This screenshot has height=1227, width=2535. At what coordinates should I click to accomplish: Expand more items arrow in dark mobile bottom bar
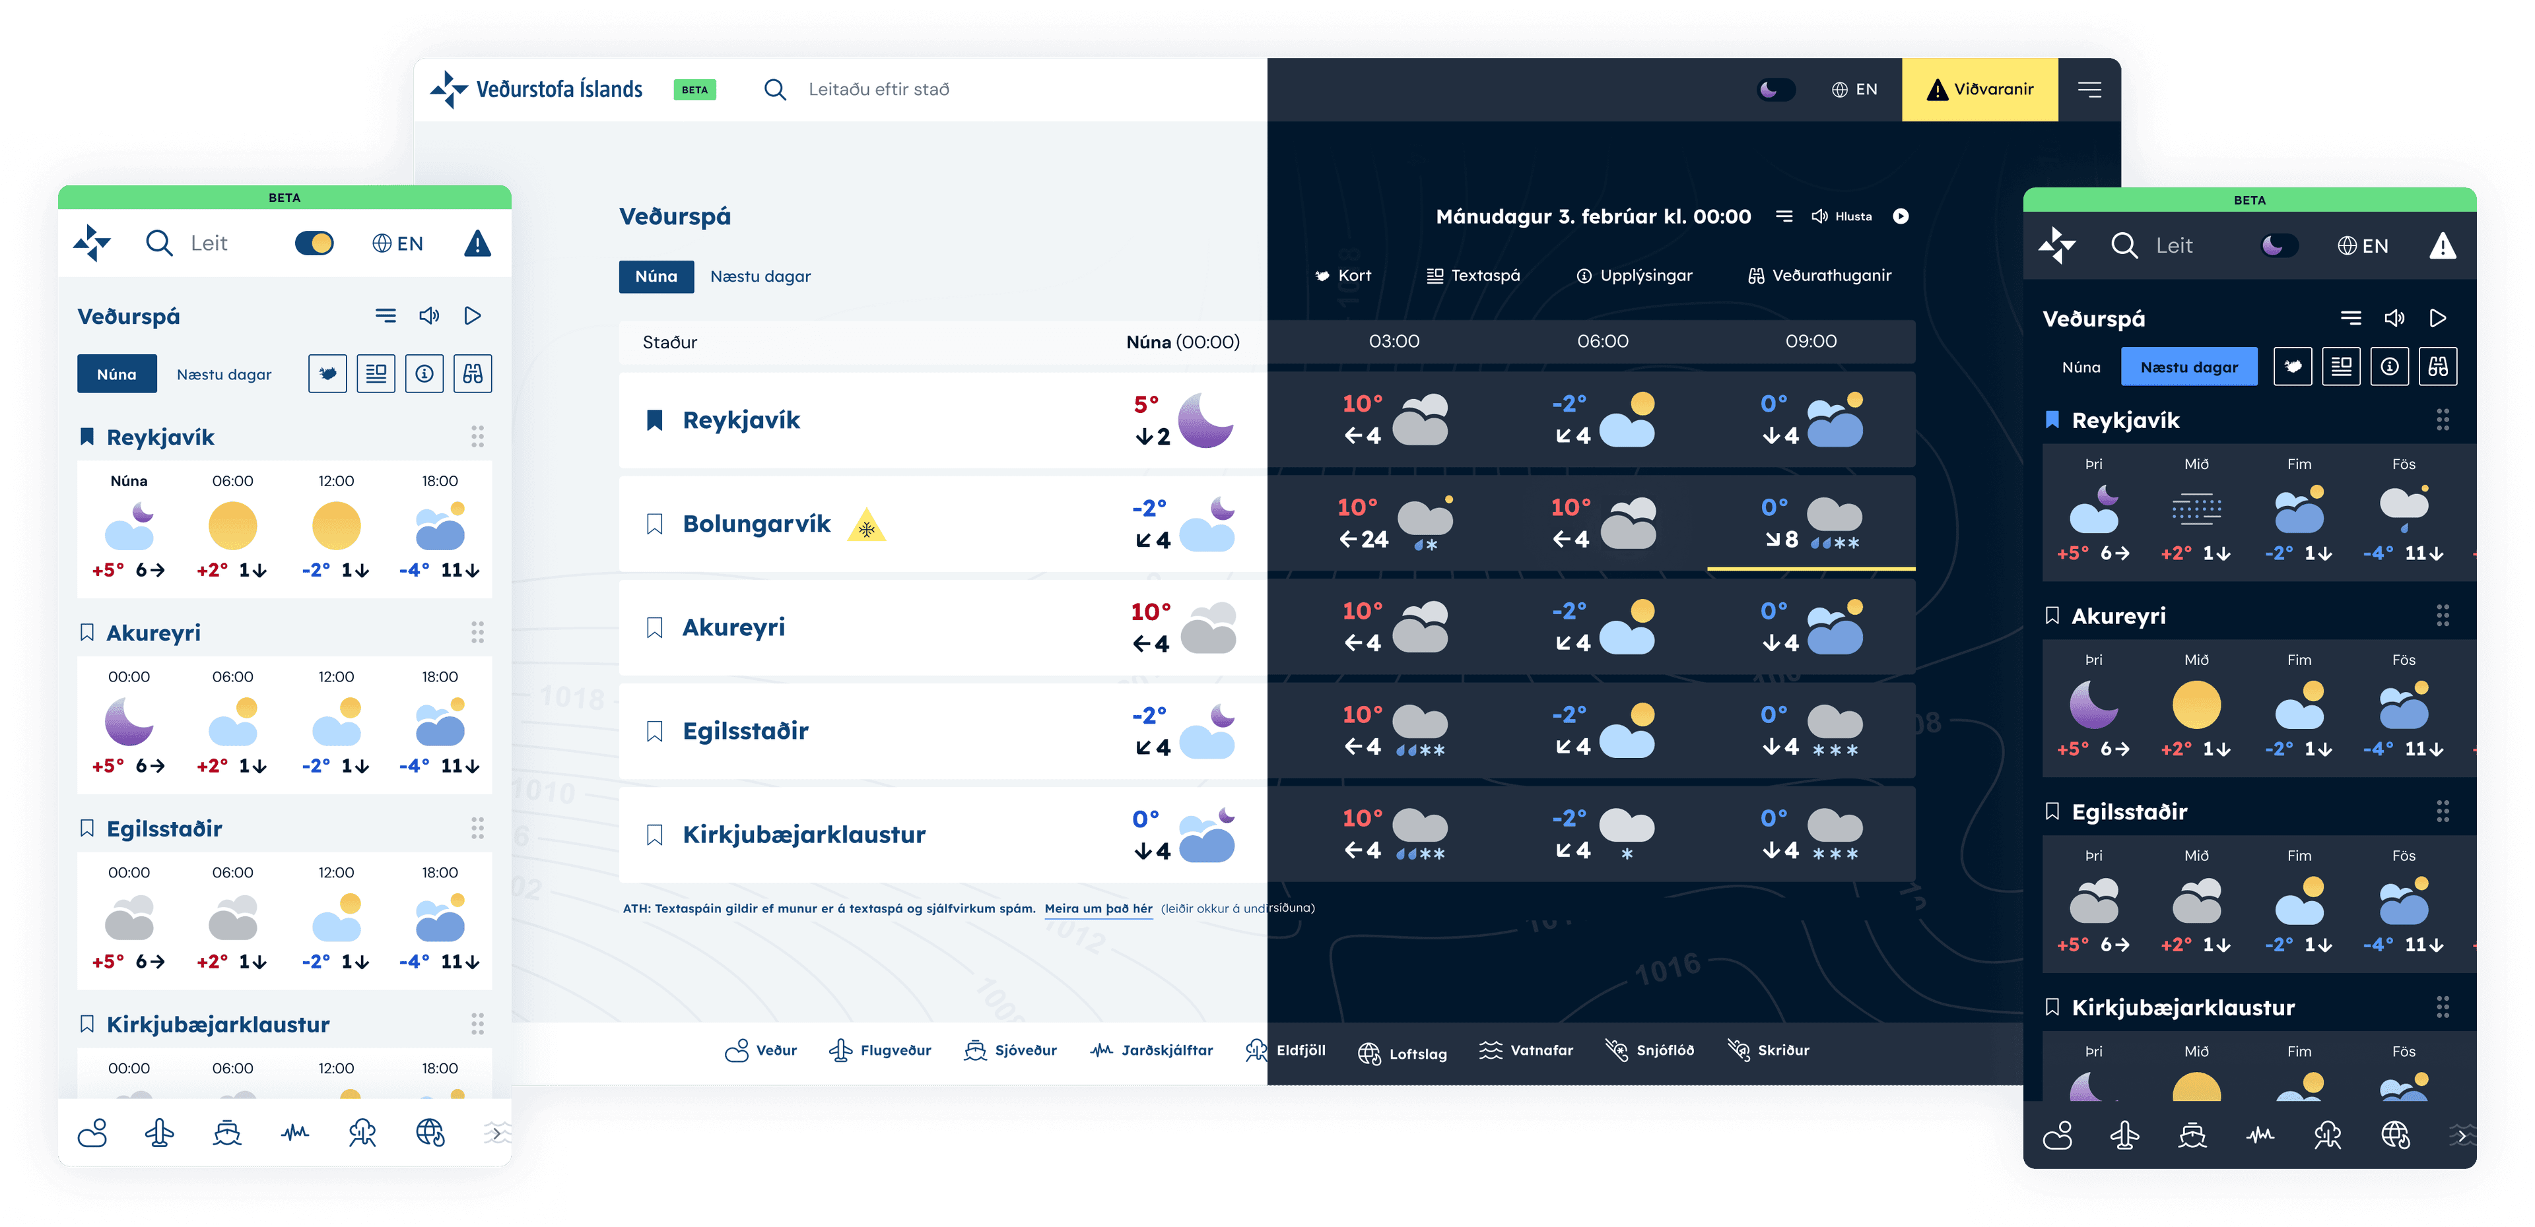tap(2462, 1135)
